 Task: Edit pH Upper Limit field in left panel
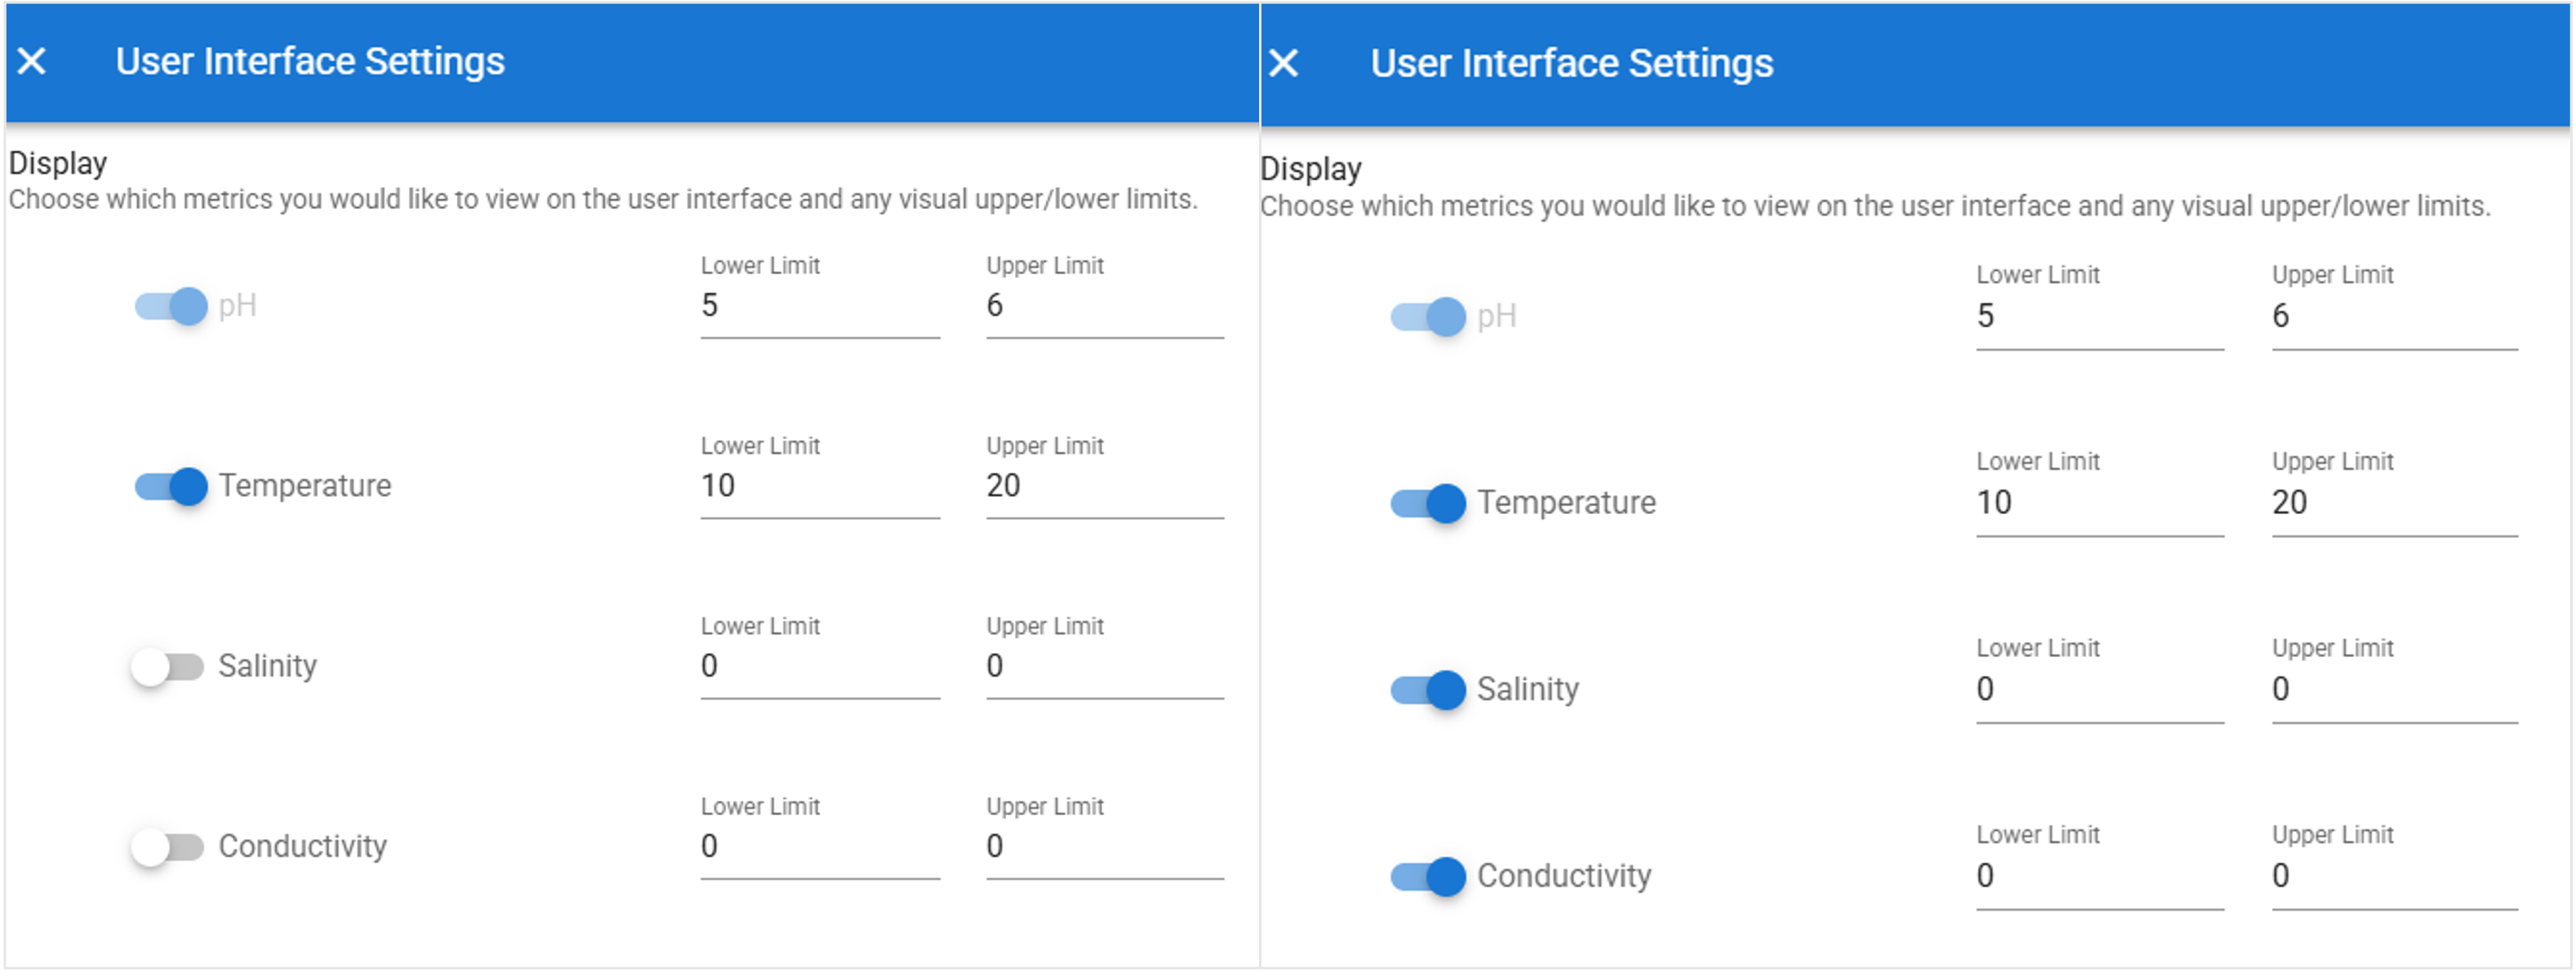point(1104,306)
